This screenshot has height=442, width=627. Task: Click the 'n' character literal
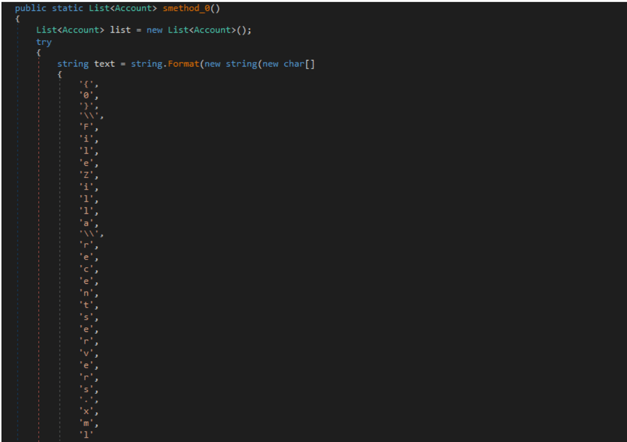[87, 293]
